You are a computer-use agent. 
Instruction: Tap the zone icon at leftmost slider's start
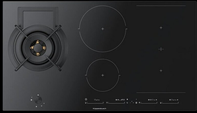pos(85,103)
